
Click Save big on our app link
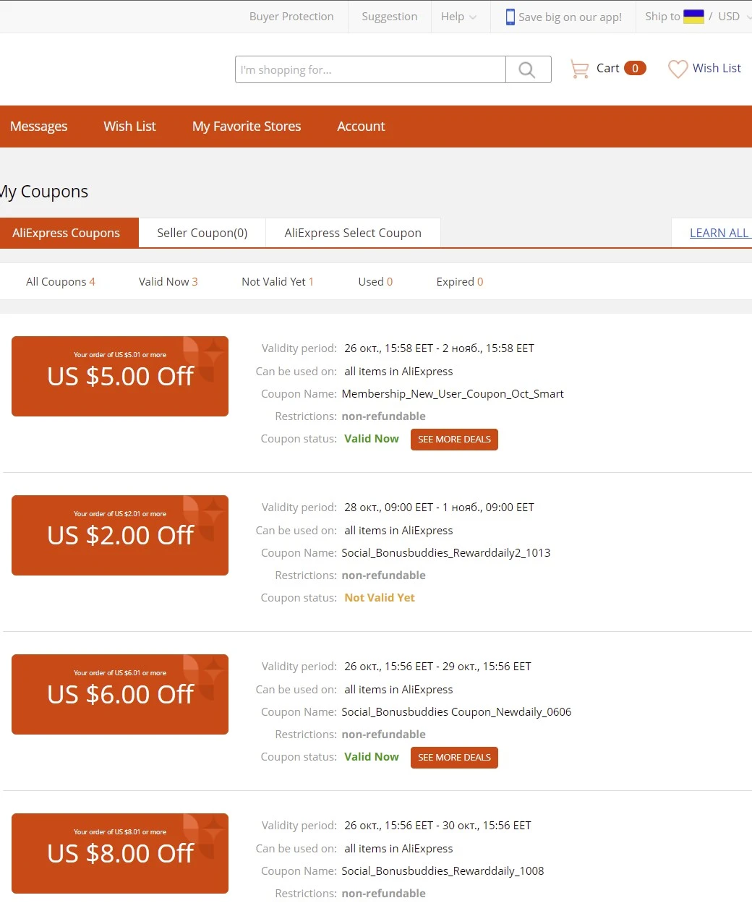570,17
